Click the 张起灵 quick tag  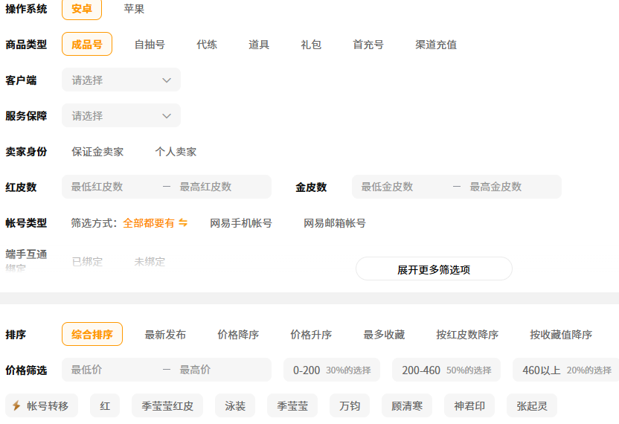click(x=531, y=406)
